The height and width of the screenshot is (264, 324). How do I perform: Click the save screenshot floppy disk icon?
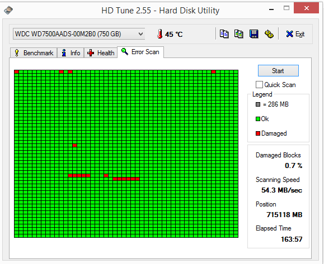(x=253, y=34)
